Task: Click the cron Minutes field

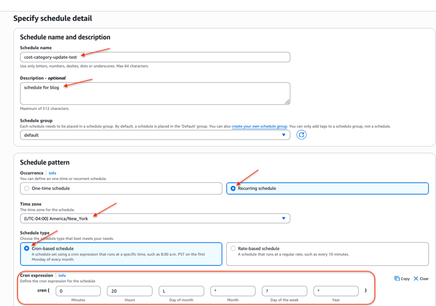Action: coord(78,291)
